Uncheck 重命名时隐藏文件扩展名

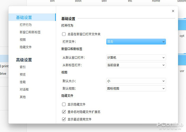[64, 112]
